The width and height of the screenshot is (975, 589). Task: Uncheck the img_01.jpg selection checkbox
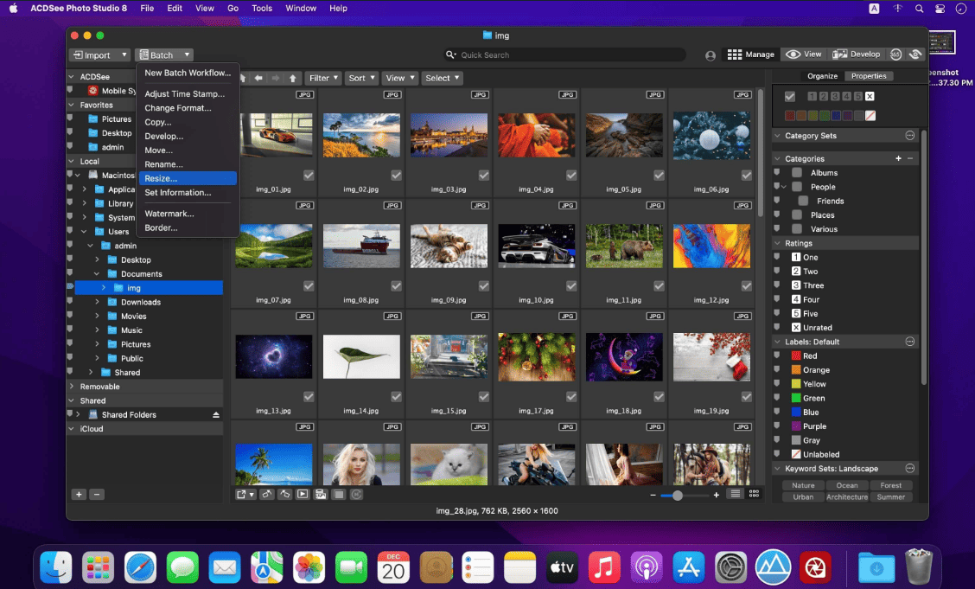[309, 176]
